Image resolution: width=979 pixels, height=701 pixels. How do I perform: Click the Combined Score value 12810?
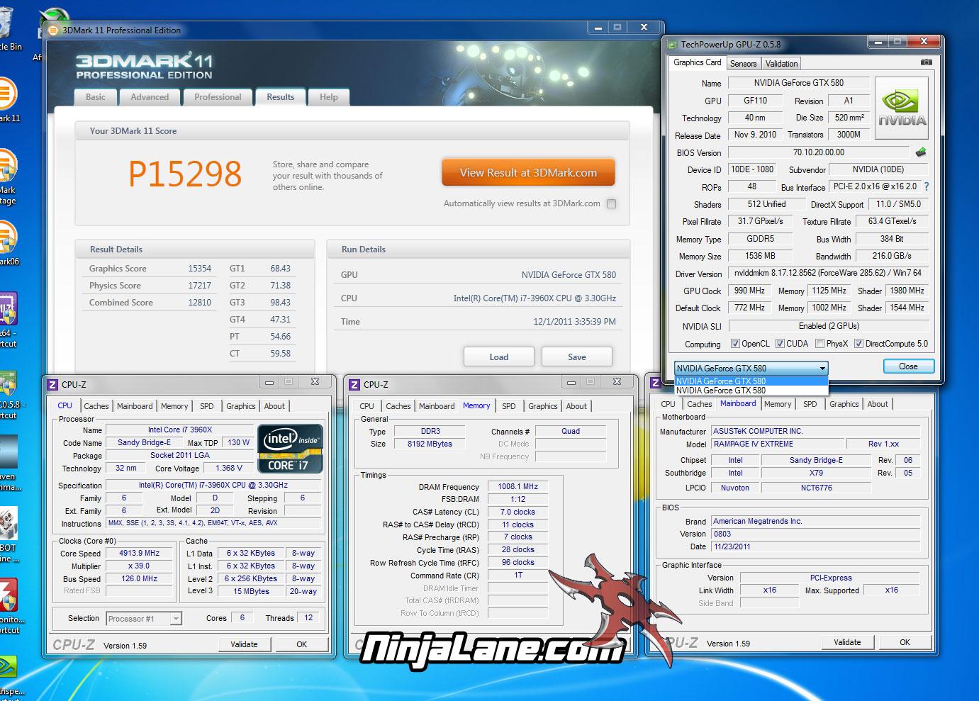[199, 303]
